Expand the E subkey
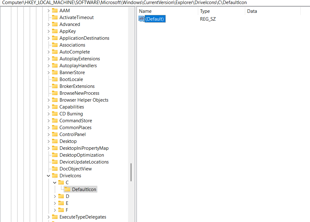This screenshot has width=310, height=222. 55,203
